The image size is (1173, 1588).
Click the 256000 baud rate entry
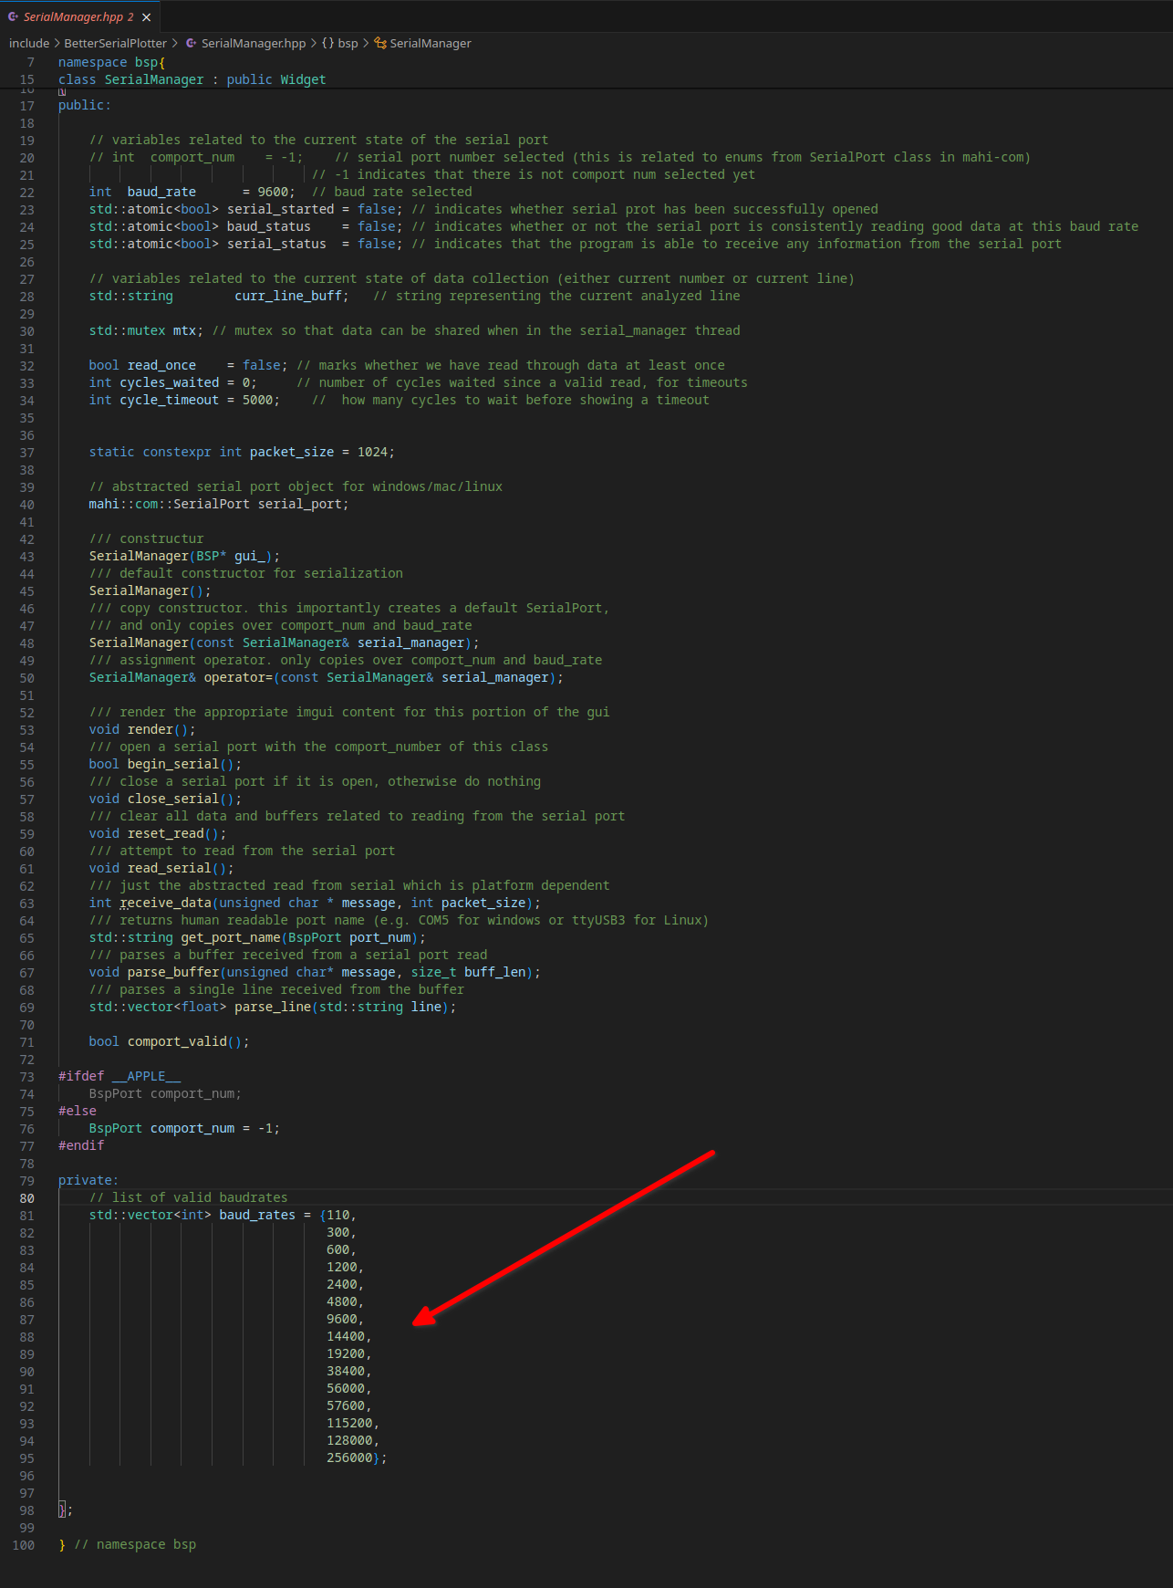pyautogui.click(x=349, y=1458)
